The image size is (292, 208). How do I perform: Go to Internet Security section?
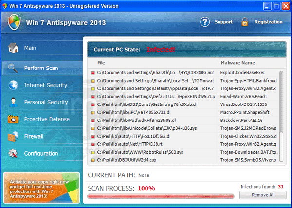43,85
